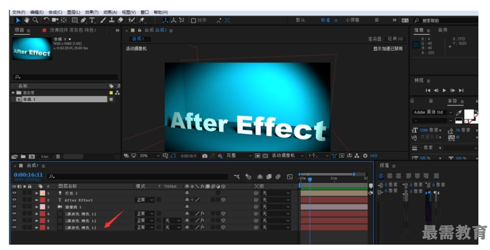
Task: Open the 活动摄像机 3D view dropdown
Action: tap(287, 156)
